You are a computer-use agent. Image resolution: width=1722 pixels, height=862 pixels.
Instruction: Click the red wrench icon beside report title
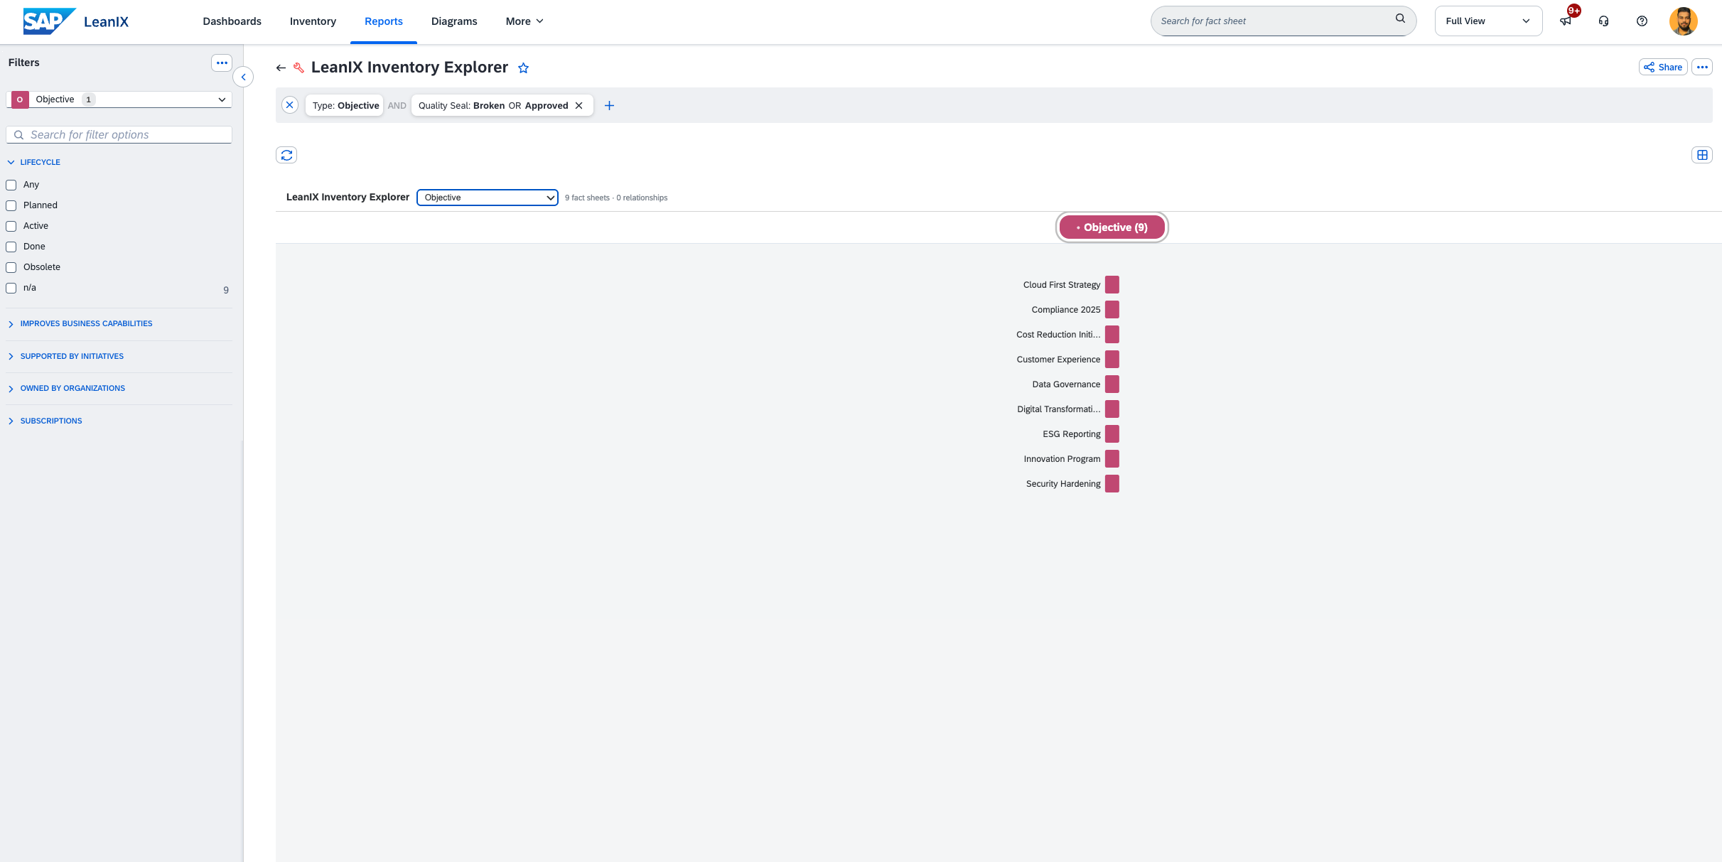tap(299, 68)
